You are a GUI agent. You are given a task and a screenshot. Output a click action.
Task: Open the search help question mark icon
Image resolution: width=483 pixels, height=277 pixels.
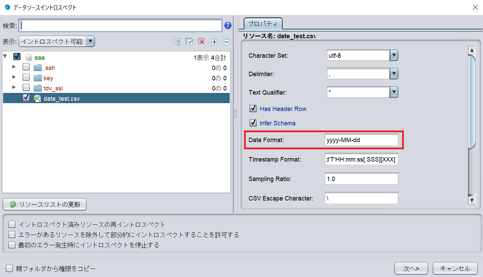tap(228, 25)
